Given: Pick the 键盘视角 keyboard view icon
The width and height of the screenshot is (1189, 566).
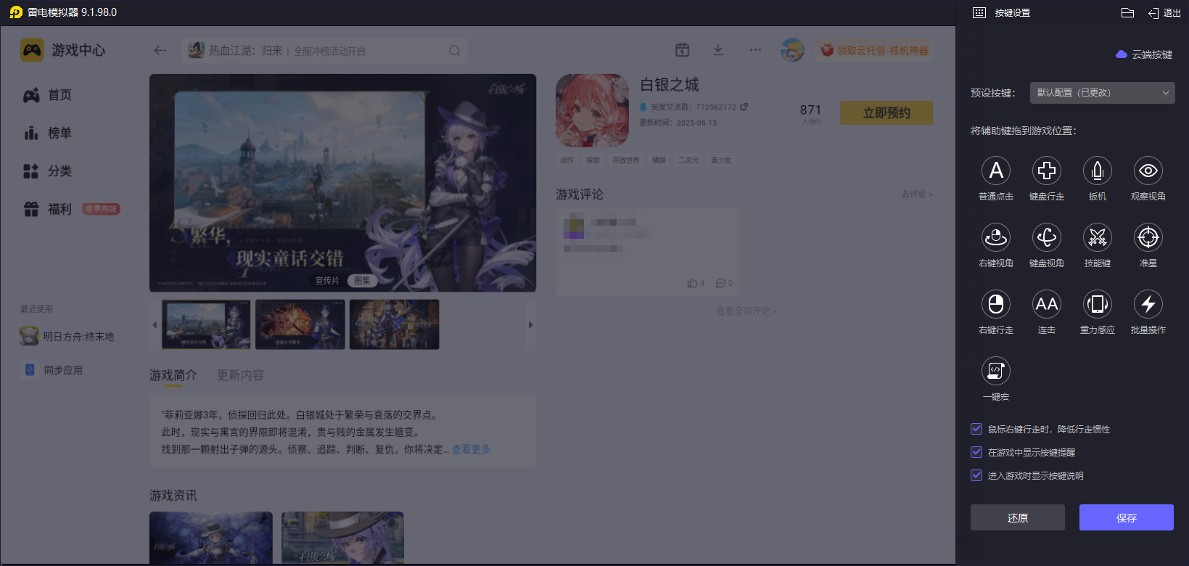Looking at the screenshot, I should click(x=1047, y=237).
